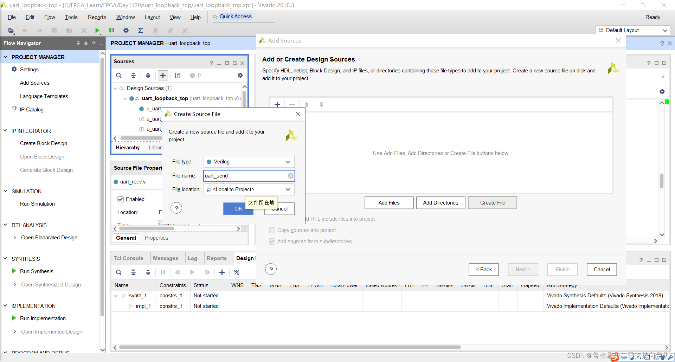
Task: Select the impl_1 run row
Action: click(x=390, y=306)
